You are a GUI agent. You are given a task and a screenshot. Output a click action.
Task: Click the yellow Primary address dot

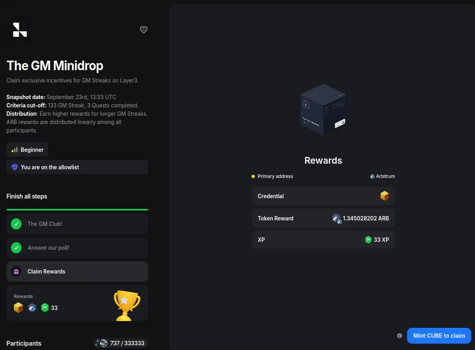pyautogui.click(x=253, y=176)
